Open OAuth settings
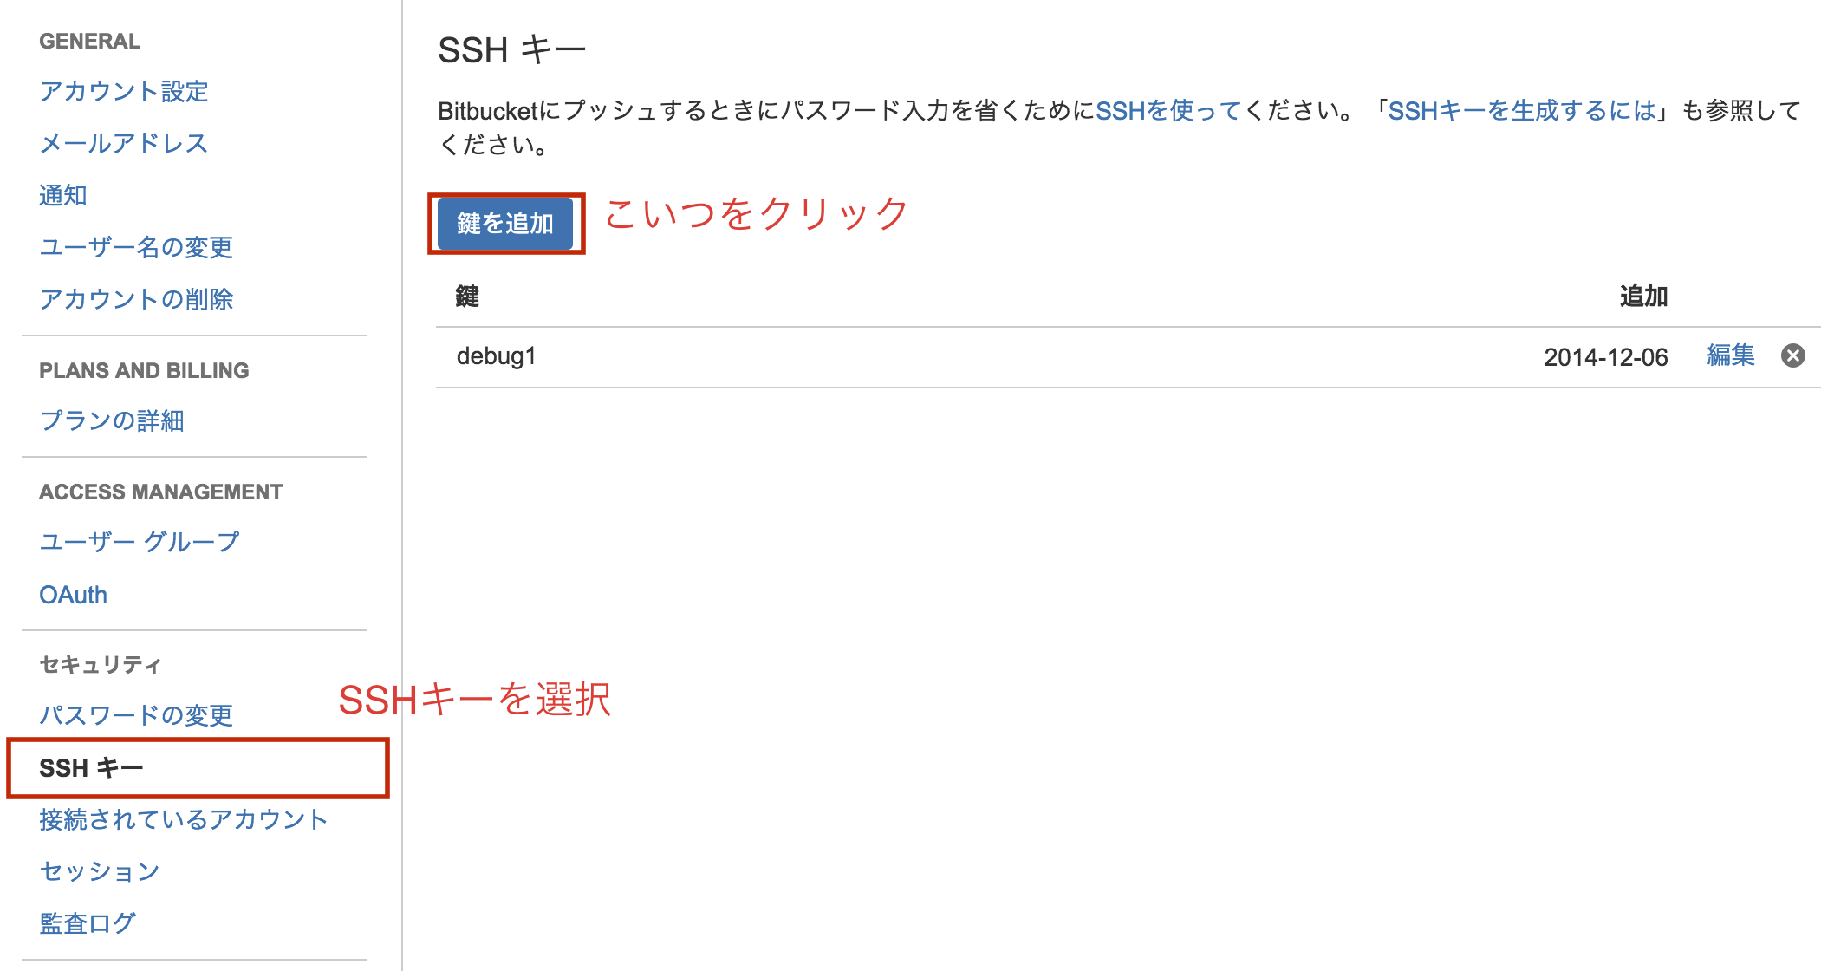1821x971 pixels. 72,594
